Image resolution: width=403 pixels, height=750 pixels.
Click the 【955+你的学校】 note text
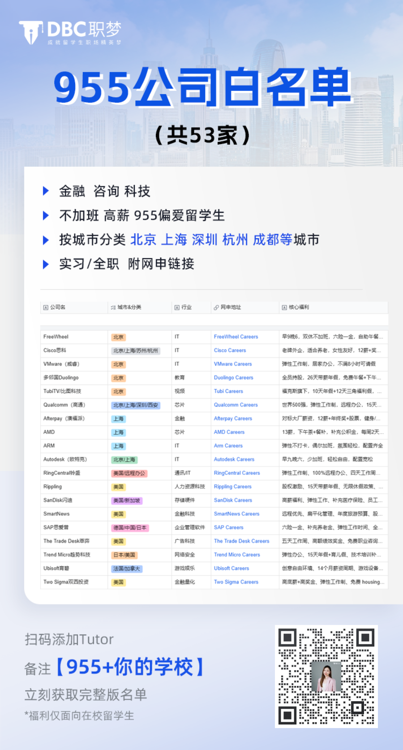(x=129, y=667)
